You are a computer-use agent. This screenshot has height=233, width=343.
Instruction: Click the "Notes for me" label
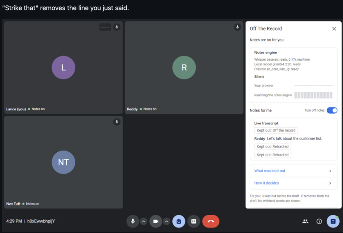260,110
